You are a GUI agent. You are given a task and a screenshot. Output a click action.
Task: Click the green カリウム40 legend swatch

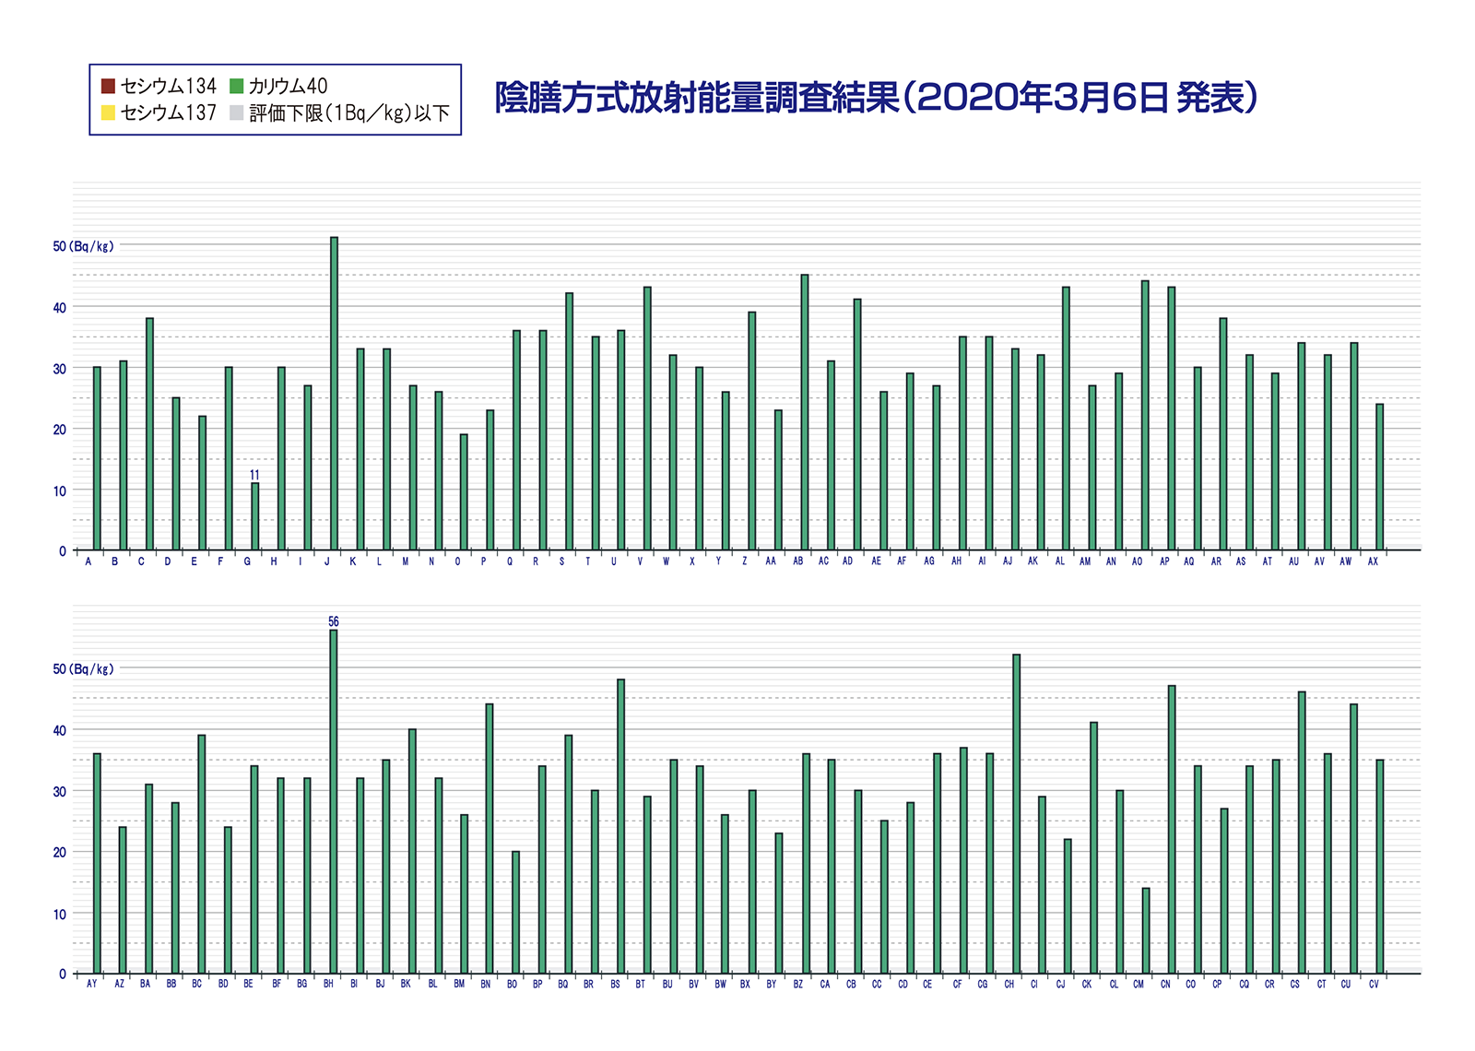237,87
